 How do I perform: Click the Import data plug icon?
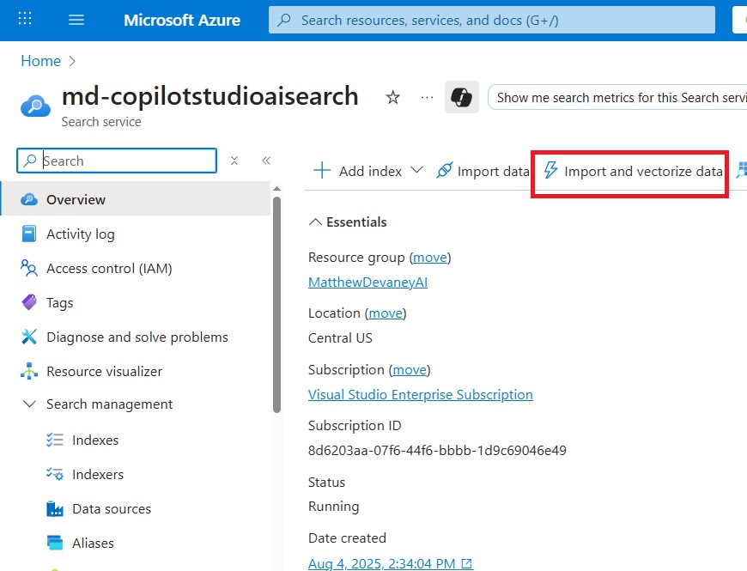pos(444,171)
